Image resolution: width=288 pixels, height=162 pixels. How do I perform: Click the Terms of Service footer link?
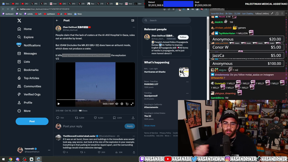pos(151,133)
